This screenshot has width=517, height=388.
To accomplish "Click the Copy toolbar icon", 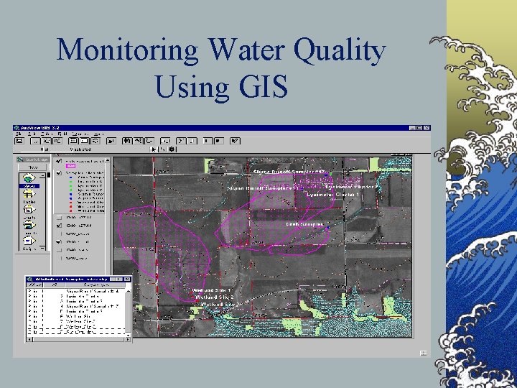I will click(46, 141).
